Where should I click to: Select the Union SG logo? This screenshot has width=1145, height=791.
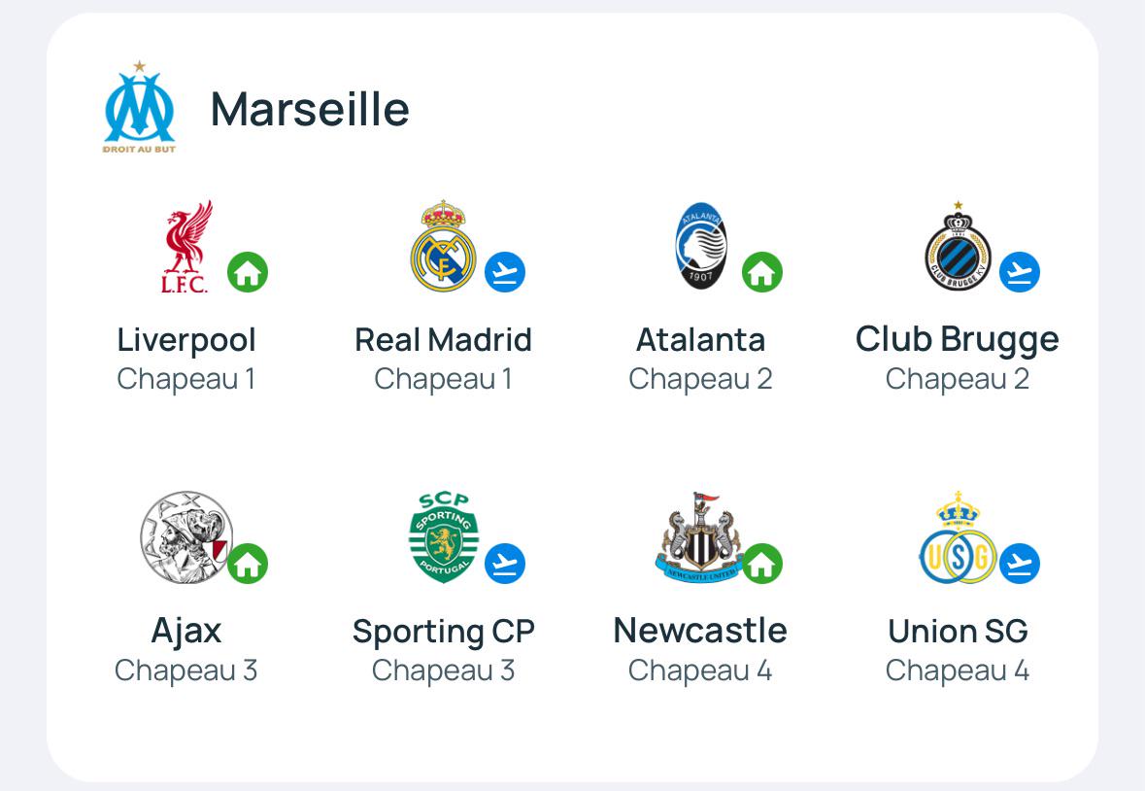(959, 536)
